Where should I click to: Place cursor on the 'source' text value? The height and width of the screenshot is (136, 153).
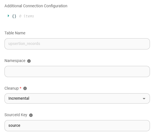pos(14,125)
